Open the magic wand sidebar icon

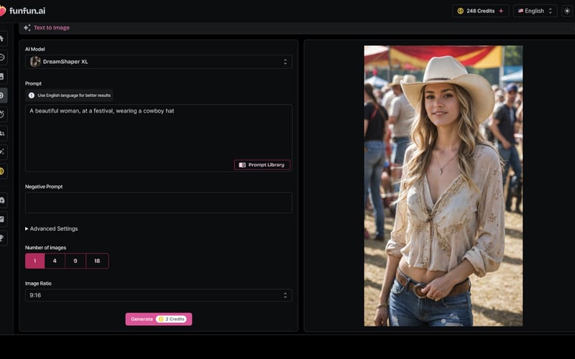(x=2, y=151)
